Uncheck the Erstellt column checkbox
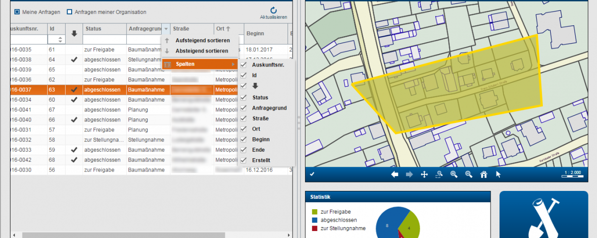Viewport: 597px width, 238px height. coord(243,160)
